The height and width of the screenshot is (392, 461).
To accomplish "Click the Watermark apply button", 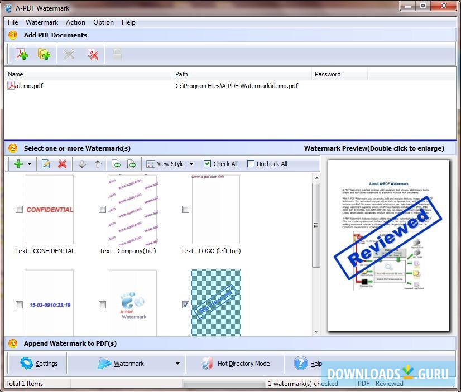I will (121, 364).
